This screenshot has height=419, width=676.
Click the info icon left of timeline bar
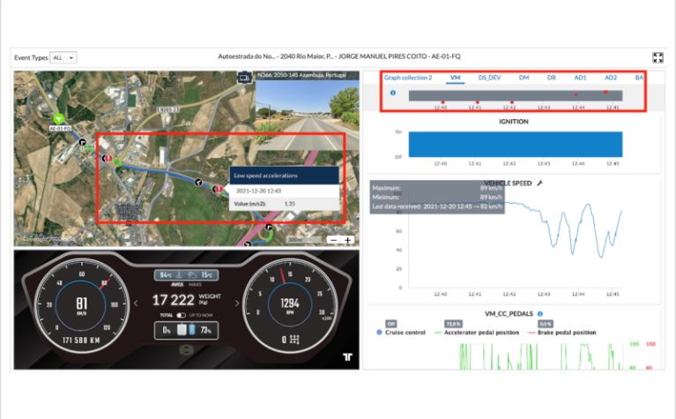tap(392, 94)
